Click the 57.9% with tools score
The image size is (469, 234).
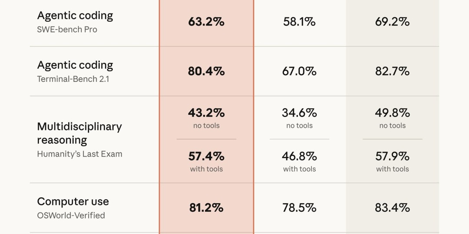click(393, 156)
